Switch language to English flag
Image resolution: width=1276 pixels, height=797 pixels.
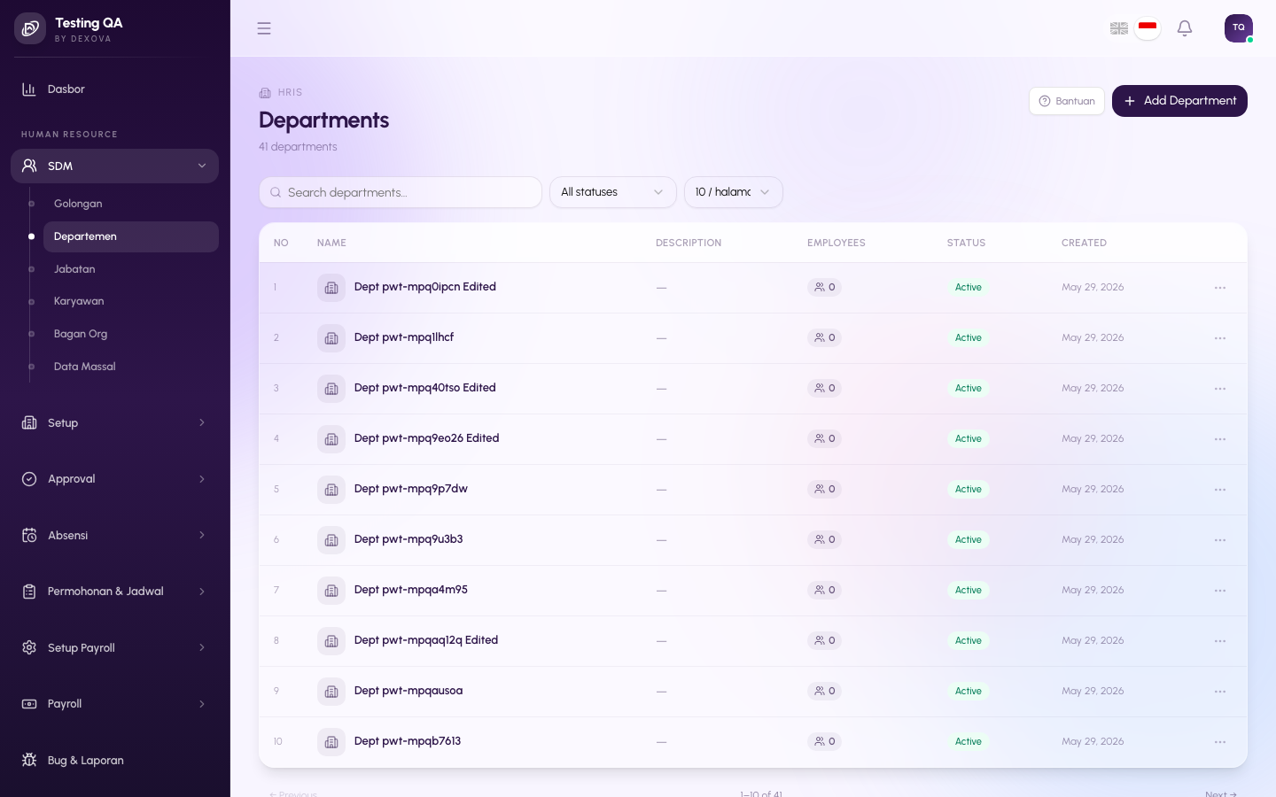tap(1119, 28)
